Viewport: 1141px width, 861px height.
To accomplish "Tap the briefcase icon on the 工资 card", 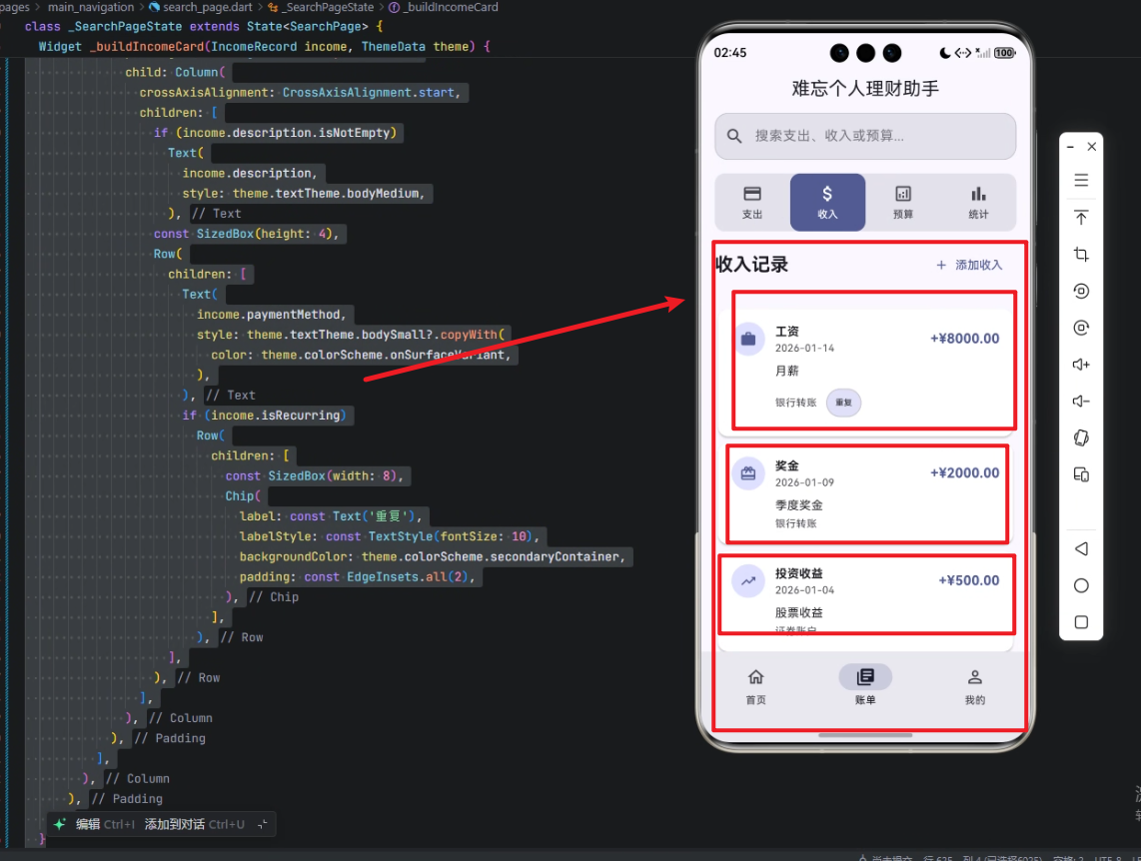I will (748, 339).
